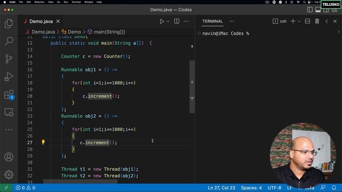Open editor More Actions ellipsis
Viewport: 342px width, 192px height.
186,21
